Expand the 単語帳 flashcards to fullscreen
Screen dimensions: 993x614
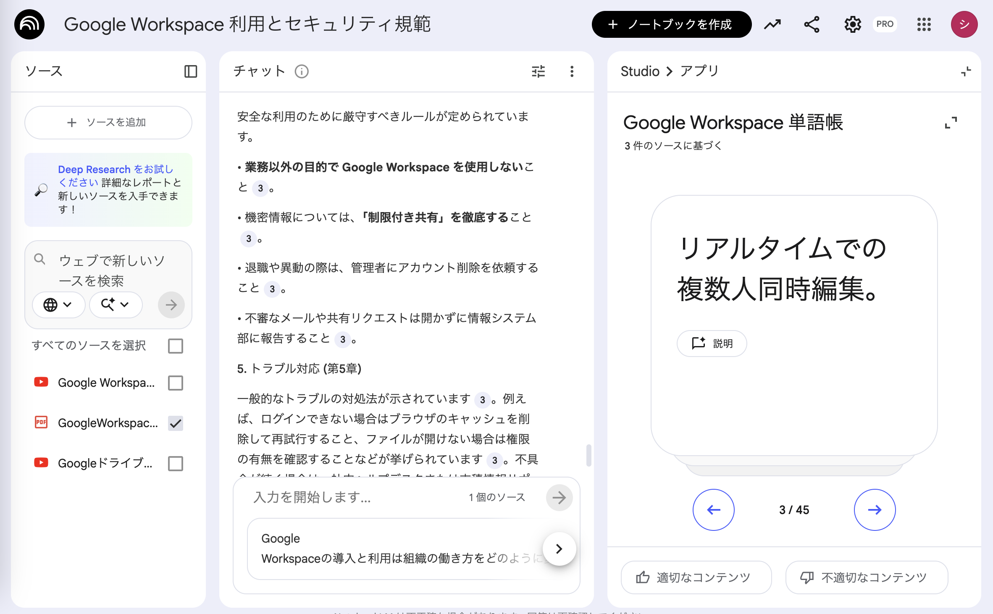pos(951,122)
